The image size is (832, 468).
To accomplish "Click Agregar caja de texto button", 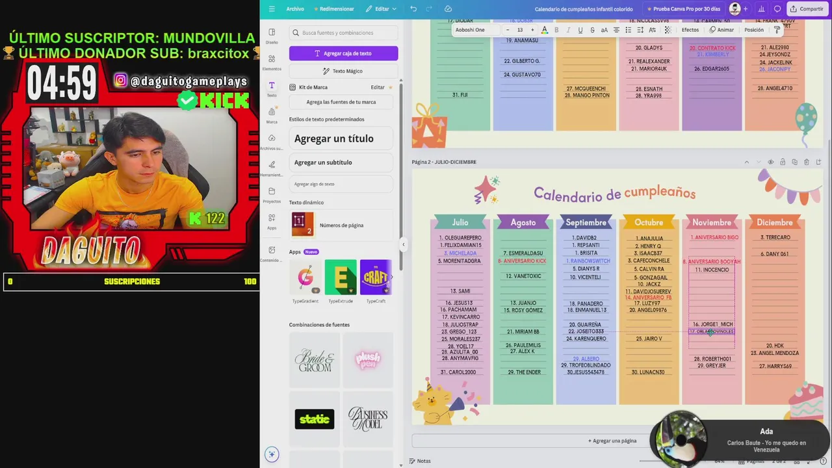I will (343, 53).
